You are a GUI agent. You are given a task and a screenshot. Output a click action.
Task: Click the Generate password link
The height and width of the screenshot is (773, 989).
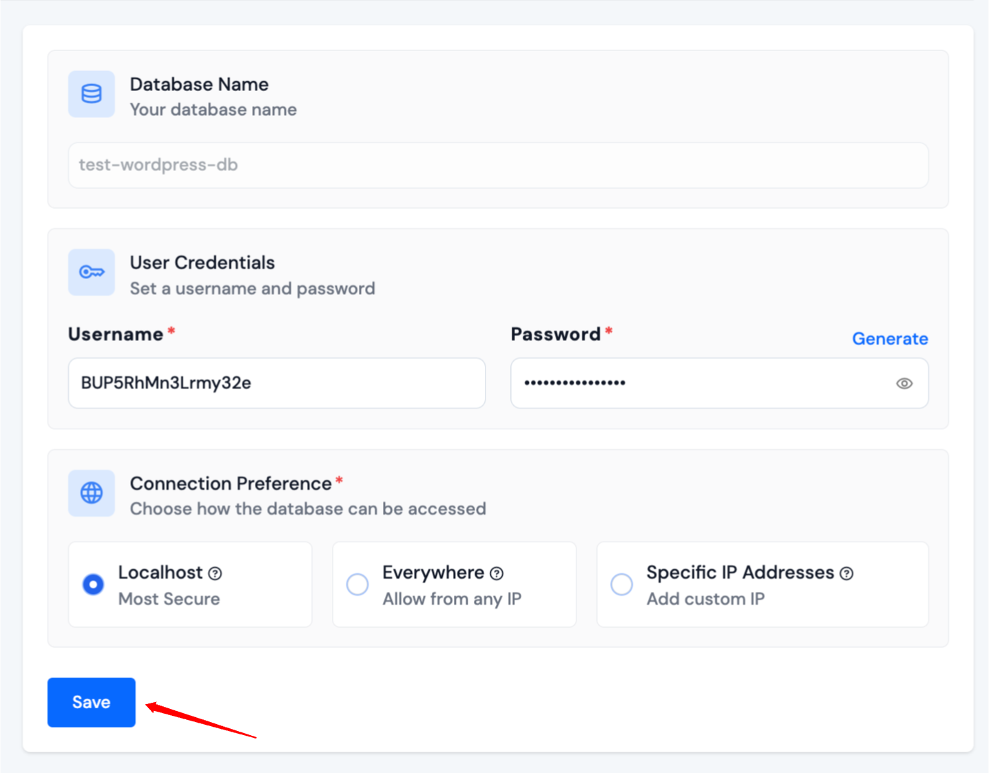[x=889, y=339]
